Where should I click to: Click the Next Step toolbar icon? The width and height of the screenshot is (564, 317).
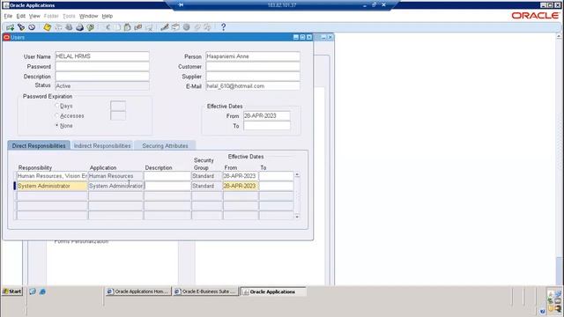point(58,27)
